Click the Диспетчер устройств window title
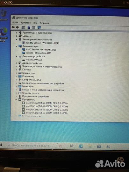The height and width of the screenshot is (172, 129). coord(27,18)
